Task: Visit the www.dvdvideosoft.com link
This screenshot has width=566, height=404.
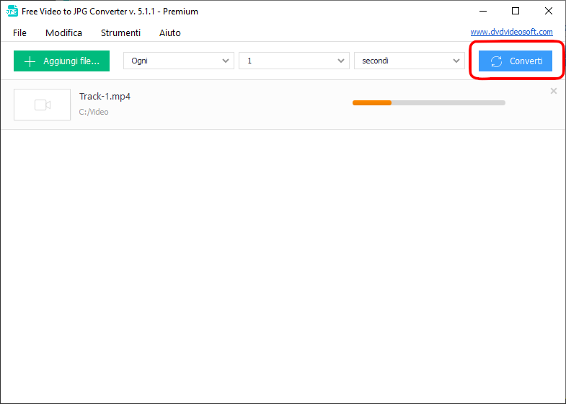Action: coord(511,32)
